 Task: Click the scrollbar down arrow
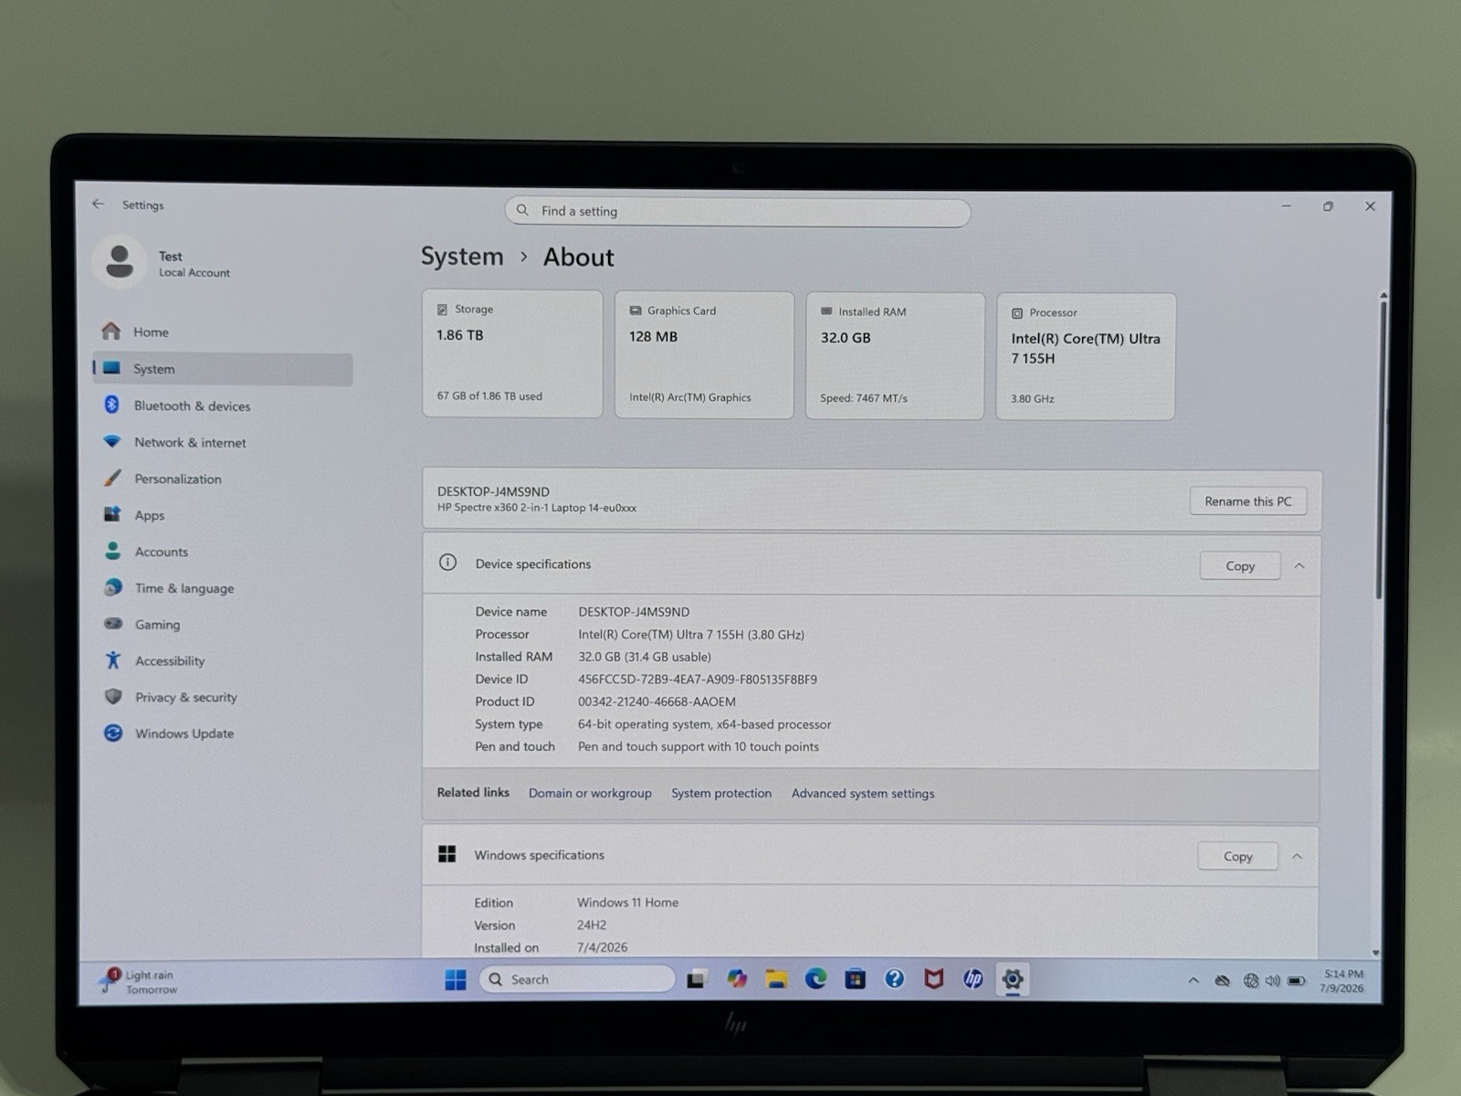coord(1375,953)
